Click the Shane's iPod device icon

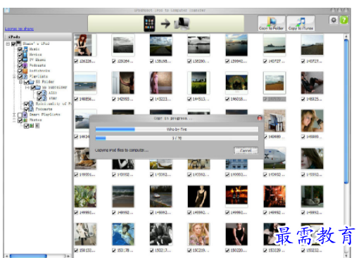[18, 44]
